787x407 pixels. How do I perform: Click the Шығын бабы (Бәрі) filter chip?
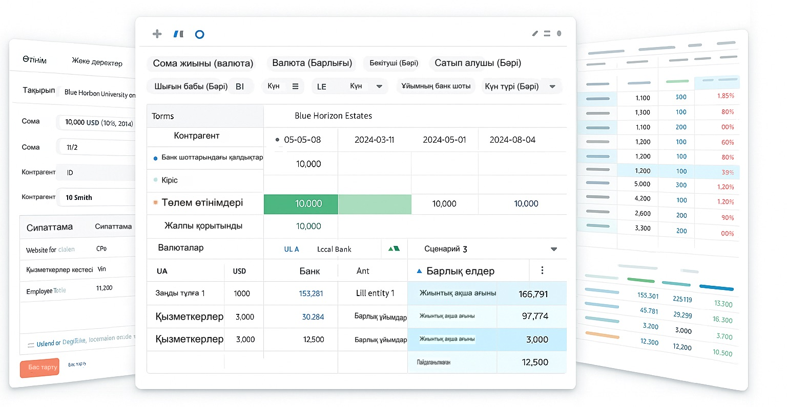pyautogui.click(x=200, y=86)
